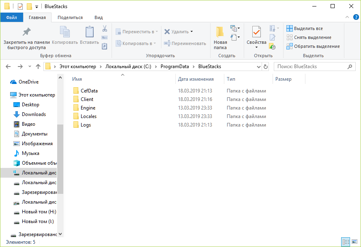Click the Up one level arrow
This screenshot has height=247, width=361.
(38, 67)
